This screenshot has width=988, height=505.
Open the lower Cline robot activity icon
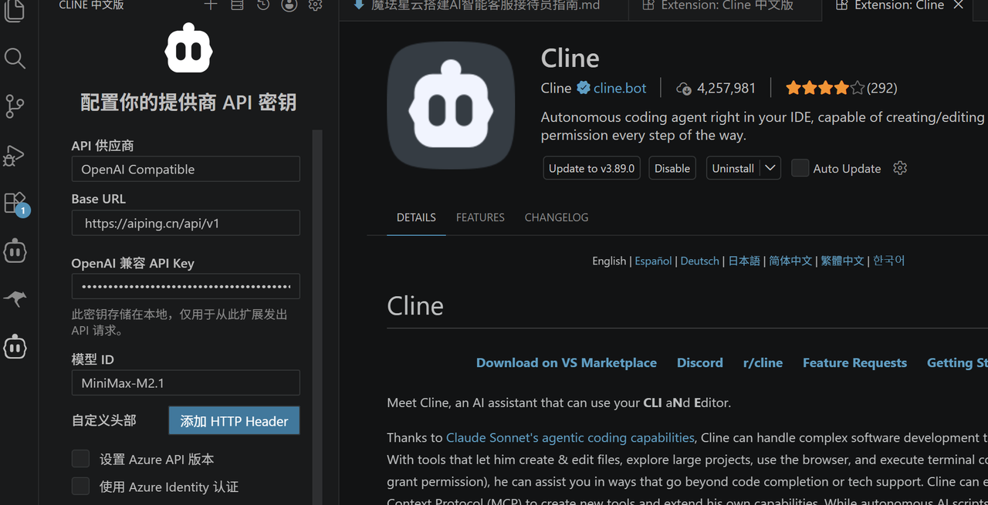[15, 347]
